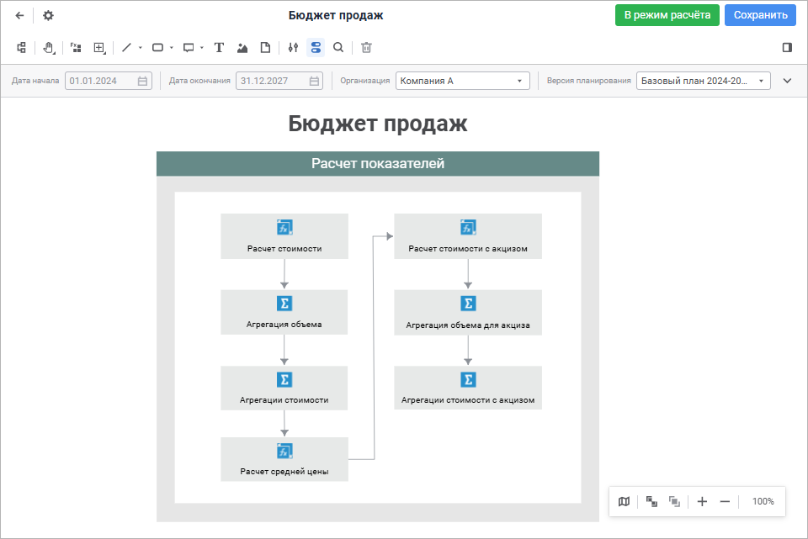Zoom in with the plus icon
Screen dimensions: 808x539
tap(702, 501)
